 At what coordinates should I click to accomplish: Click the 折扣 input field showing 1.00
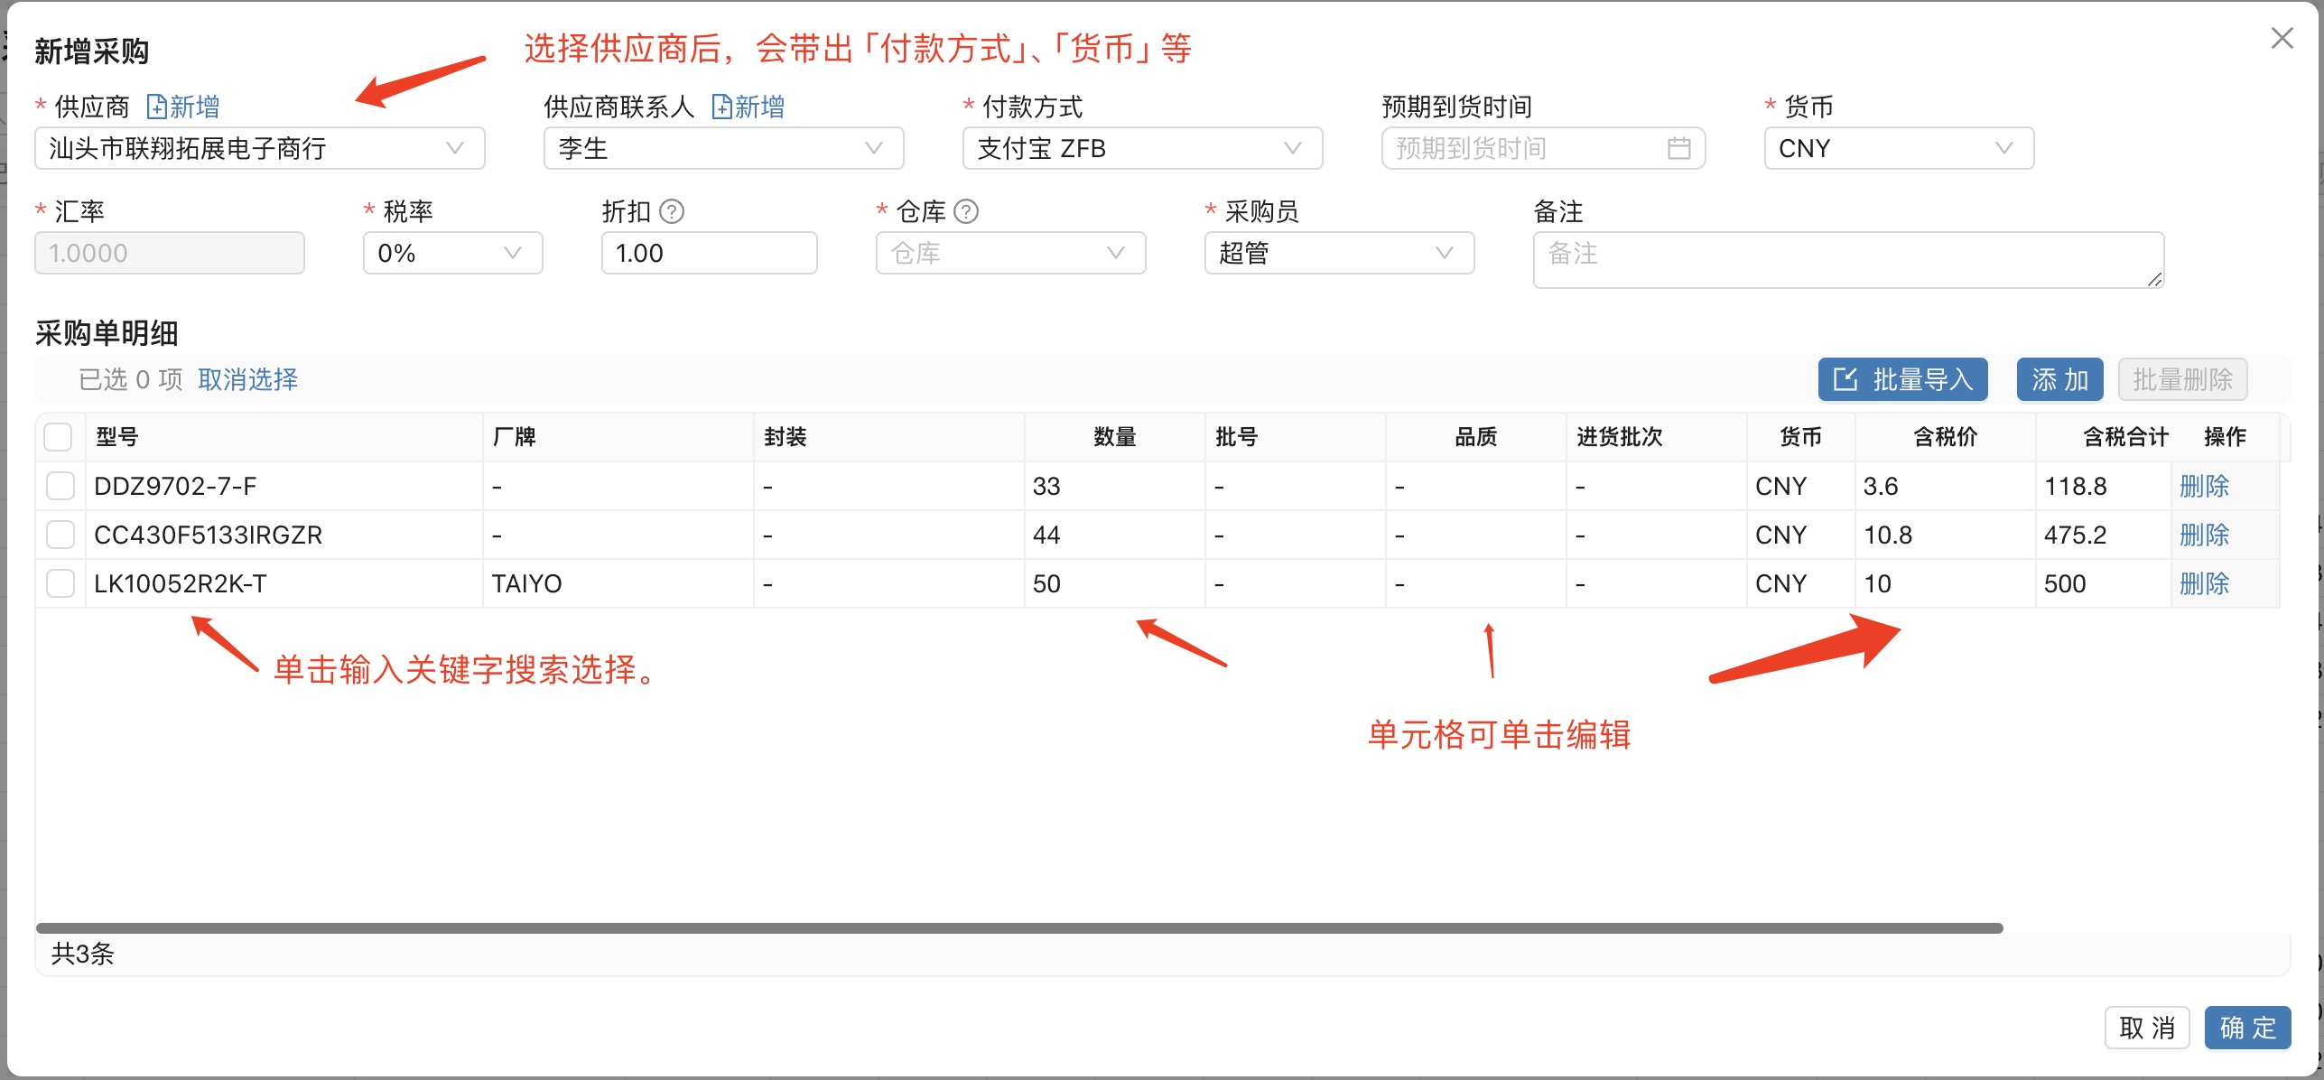[708, 253]
